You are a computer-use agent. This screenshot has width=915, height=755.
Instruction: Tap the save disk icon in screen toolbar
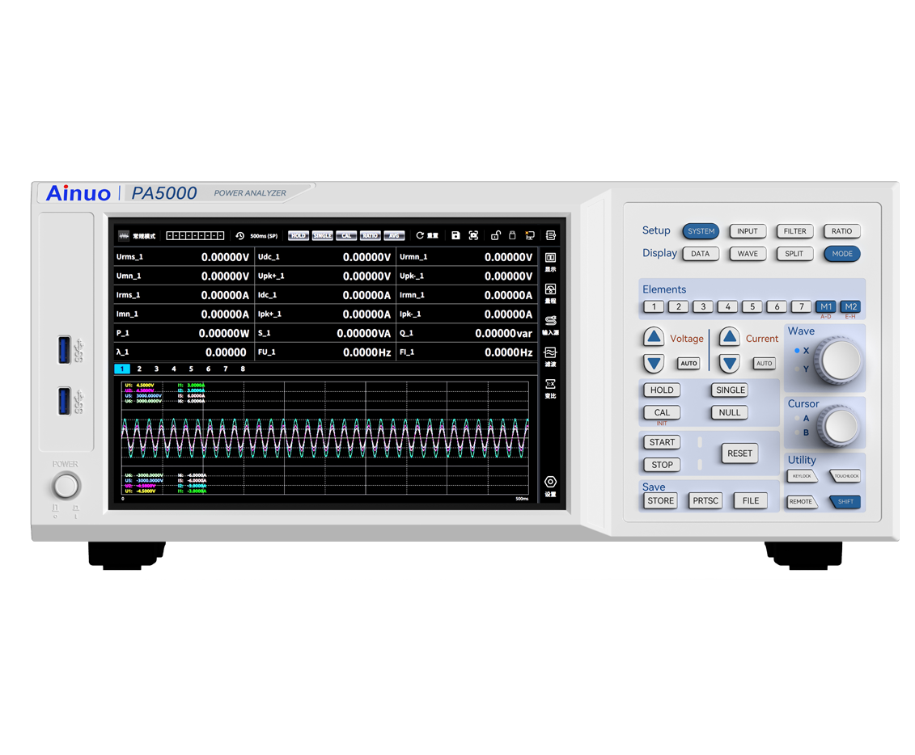[455, 235]
